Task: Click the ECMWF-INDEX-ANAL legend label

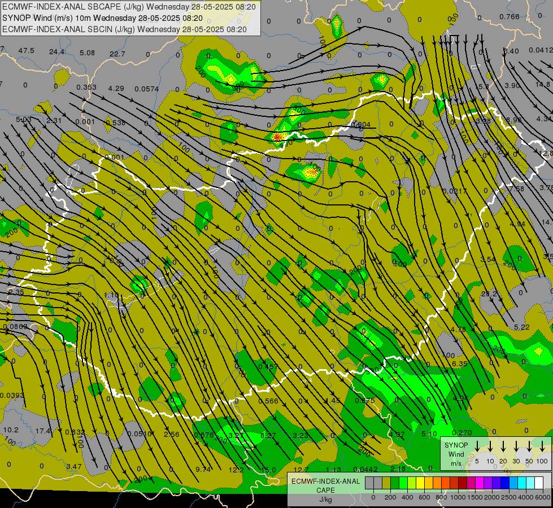Action: pyautogui.click(x=325, y=481)
